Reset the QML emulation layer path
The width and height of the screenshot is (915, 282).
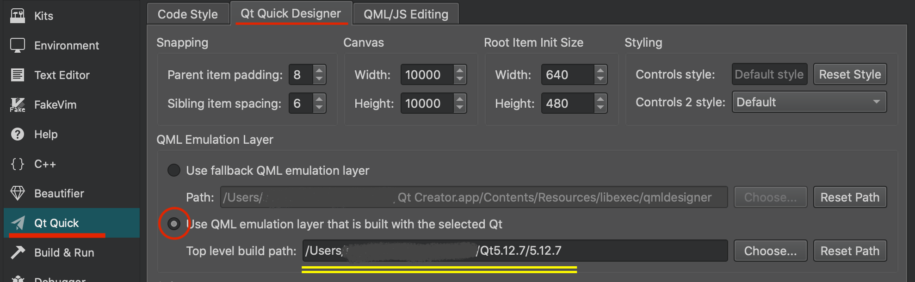pyautogui.click(x=849, y=197)
